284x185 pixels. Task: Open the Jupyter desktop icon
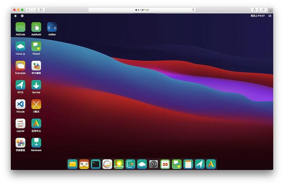(20, 124)
